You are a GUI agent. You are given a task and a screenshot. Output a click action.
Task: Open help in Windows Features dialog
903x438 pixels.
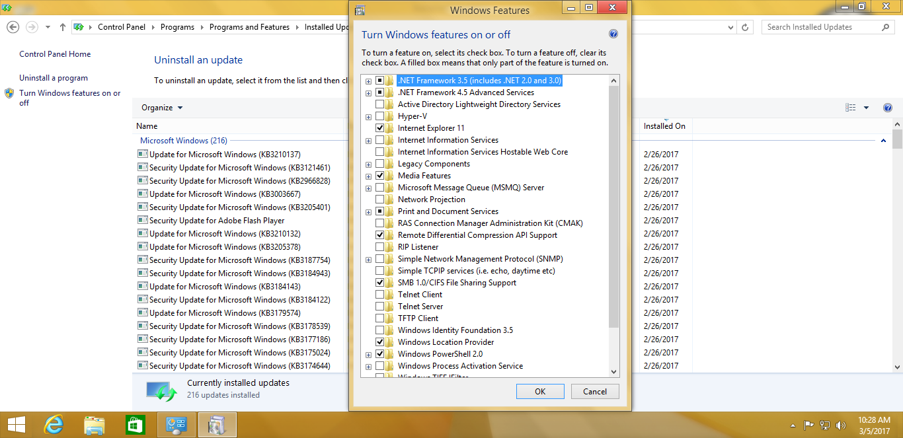(x=613, y=34)
